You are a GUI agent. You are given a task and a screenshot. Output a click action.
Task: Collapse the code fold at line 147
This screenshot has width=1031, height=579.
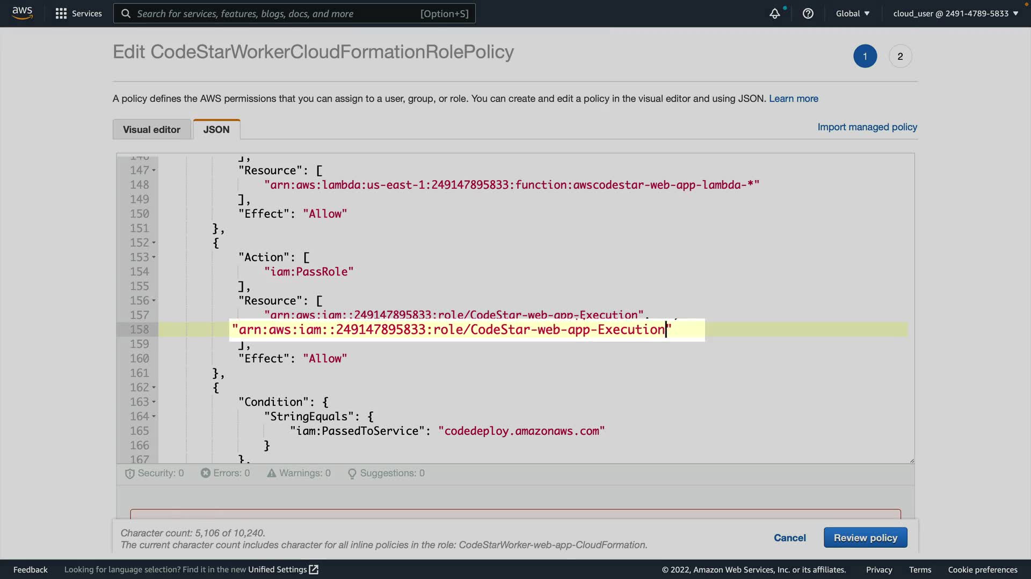pos(154,170)
